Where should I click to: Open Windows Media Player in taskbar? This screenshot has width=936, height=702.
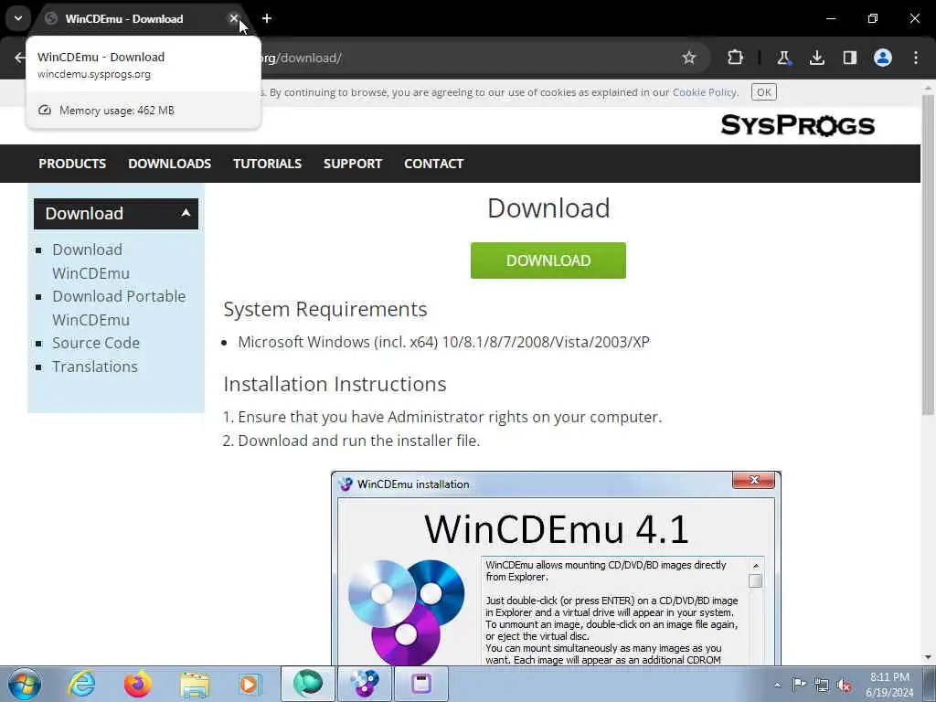250,684
